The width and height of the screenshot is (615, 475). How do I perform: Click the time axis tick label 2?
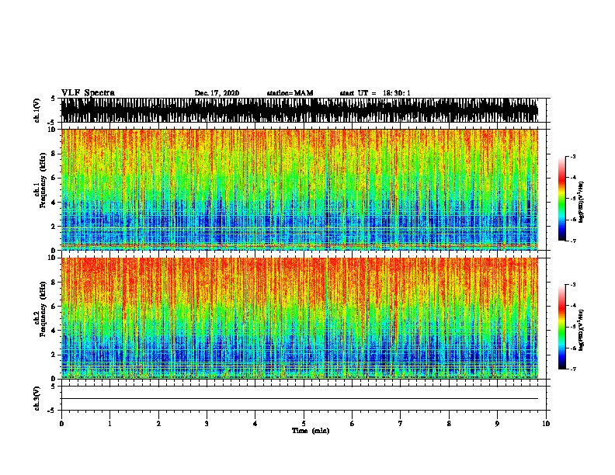click(158, 424)
